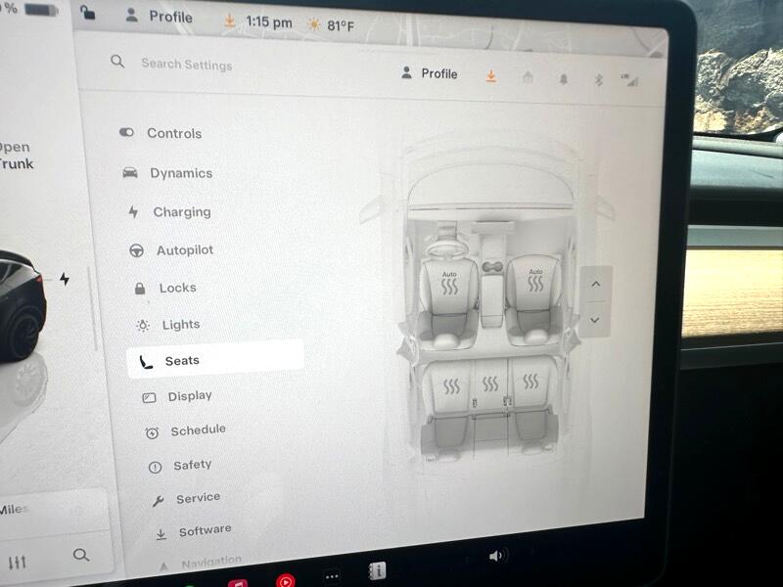
Task: Open the Lights settings
Action: point(180,325)
